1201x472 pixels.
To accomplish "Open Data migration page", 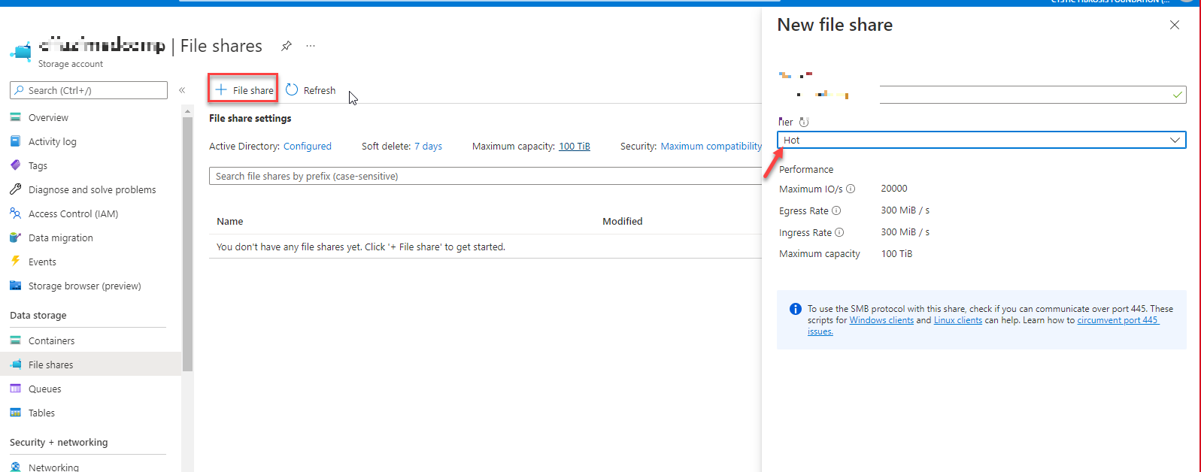I will pos(61,238).
